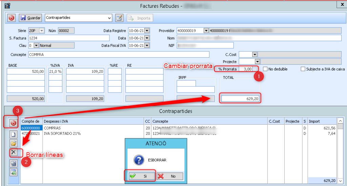Open the Proveïdor dropdown arrow
Image resolution: width=347 pixels, height=186 pixels.
206,31
